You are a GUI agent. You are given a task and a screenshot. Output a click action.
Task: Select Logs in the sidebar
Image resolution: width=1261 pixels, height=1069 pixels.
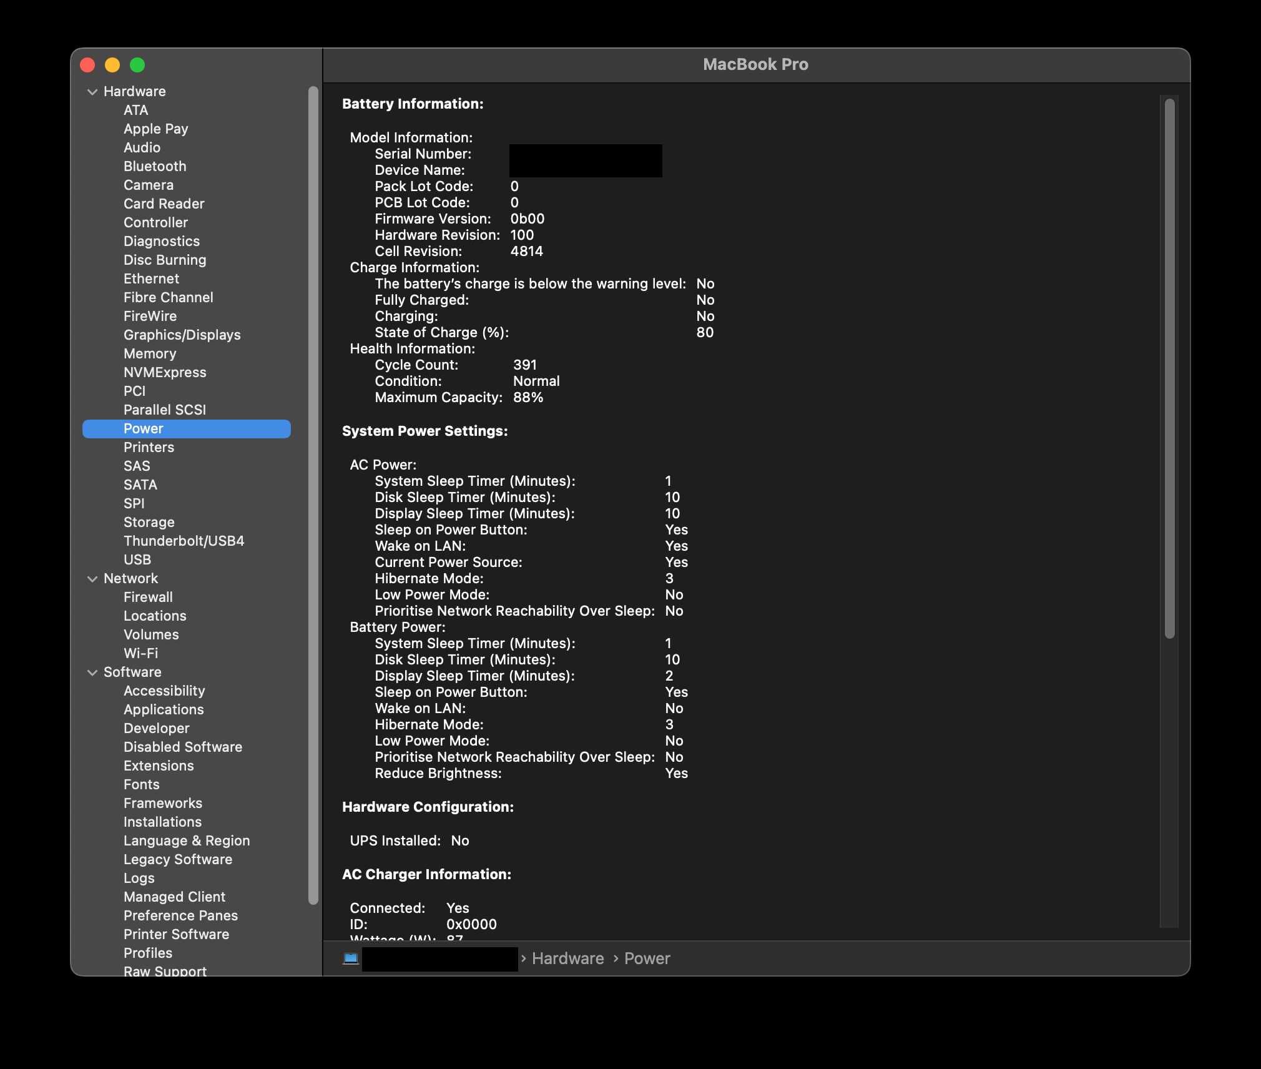click(x=139, y=879)
